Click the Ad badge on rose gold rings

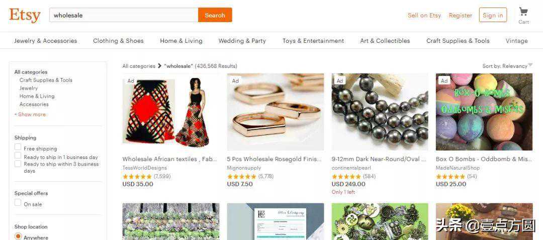(235, 81)
